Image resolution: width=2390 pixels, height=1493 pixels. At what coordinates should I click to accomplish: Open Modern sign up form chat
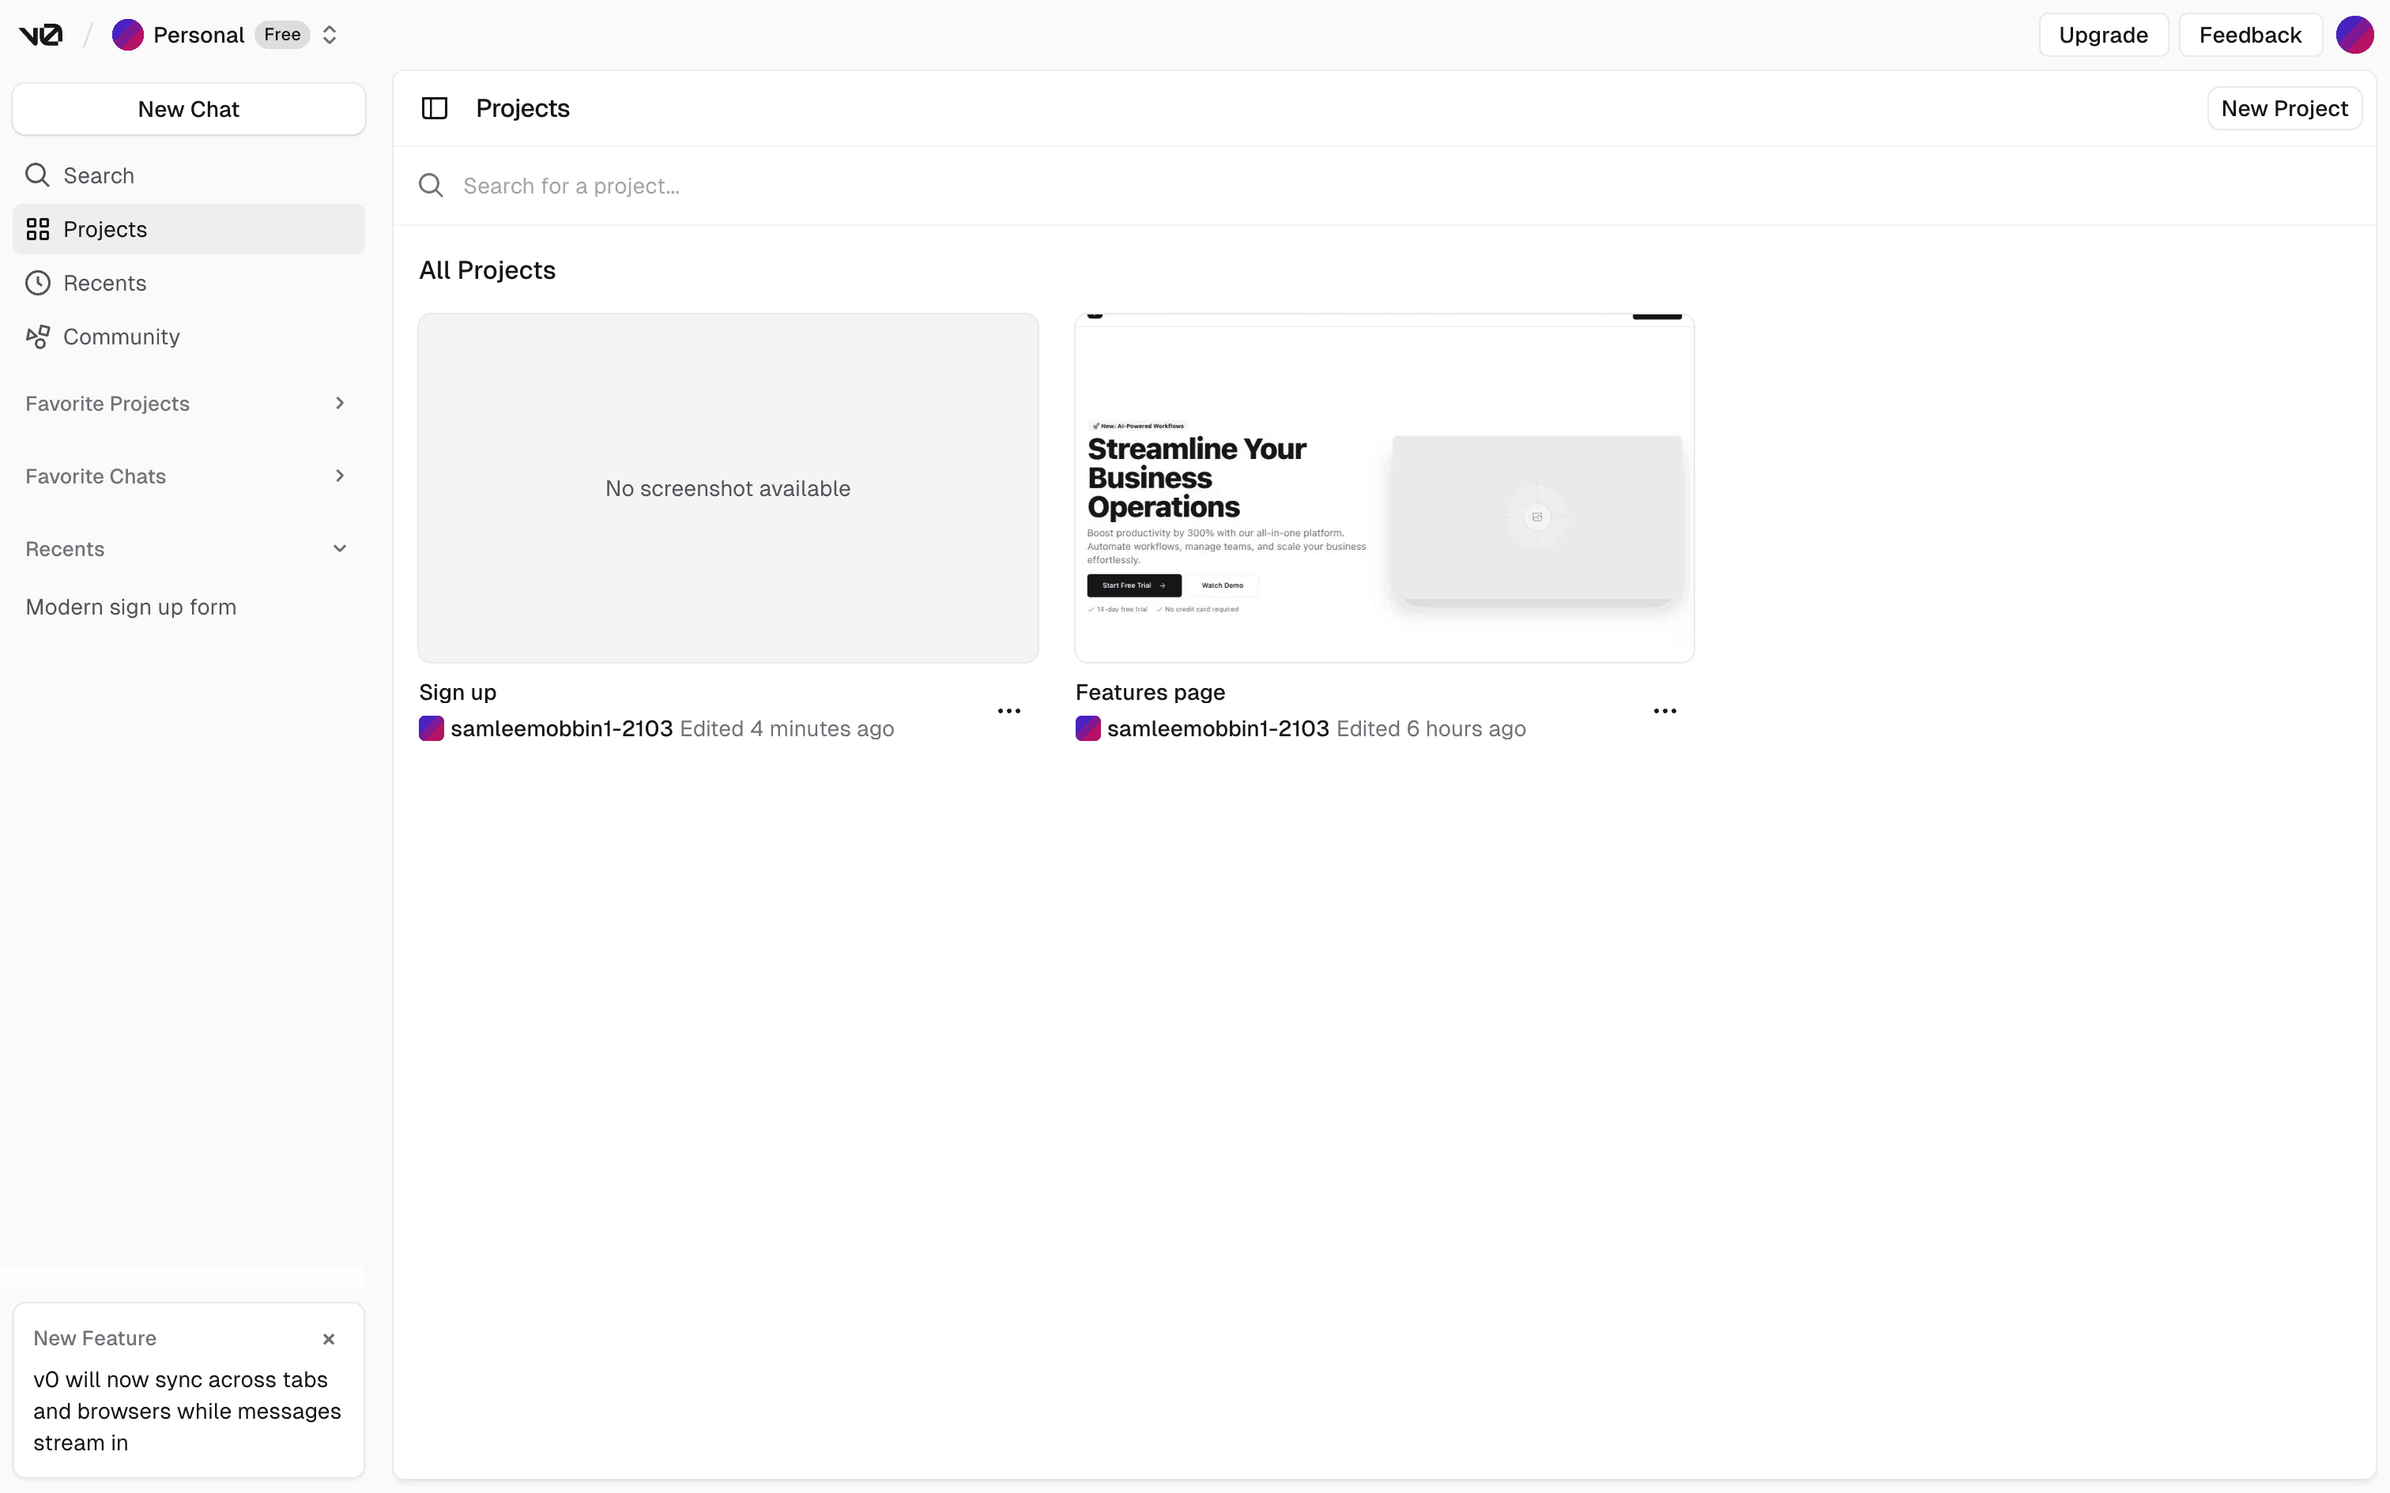tap(131, 607)
